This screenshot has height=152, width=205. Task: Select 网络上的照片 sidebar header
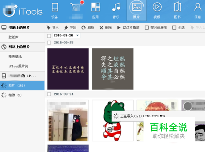coord(23,47)
